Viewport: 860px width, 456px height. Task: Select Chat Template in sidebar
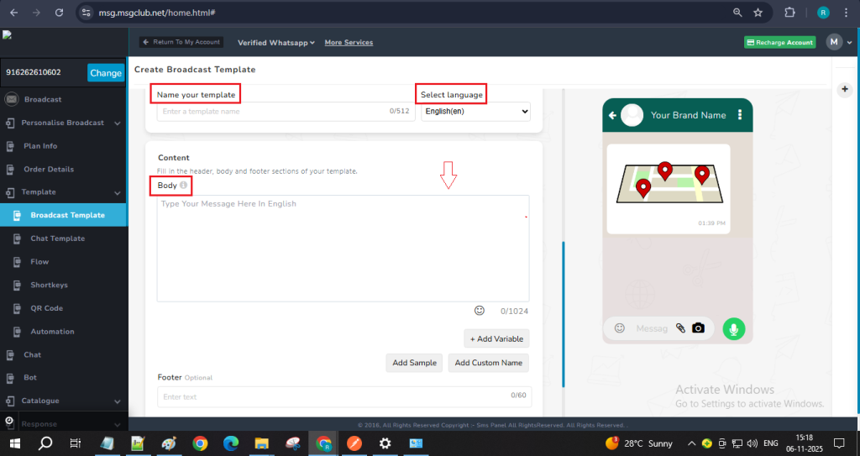[x=57, y=238]
